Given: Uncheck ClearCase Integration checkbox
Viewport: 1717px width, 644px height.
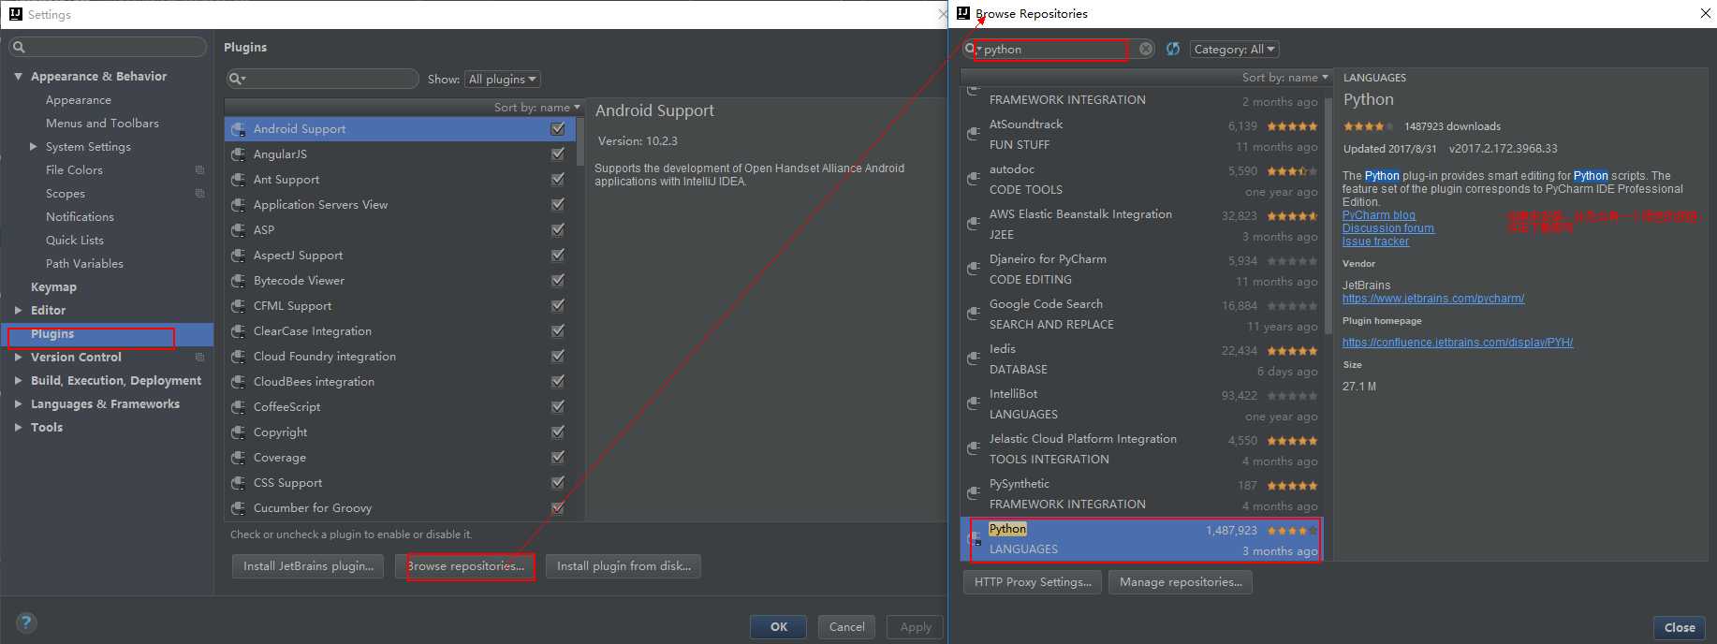Looking at the screenshot, I should coord(558,331).
